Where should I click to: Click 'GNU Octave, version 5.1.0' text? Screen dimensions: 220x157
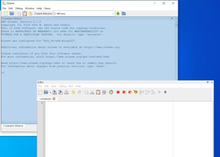click(21, 22)
